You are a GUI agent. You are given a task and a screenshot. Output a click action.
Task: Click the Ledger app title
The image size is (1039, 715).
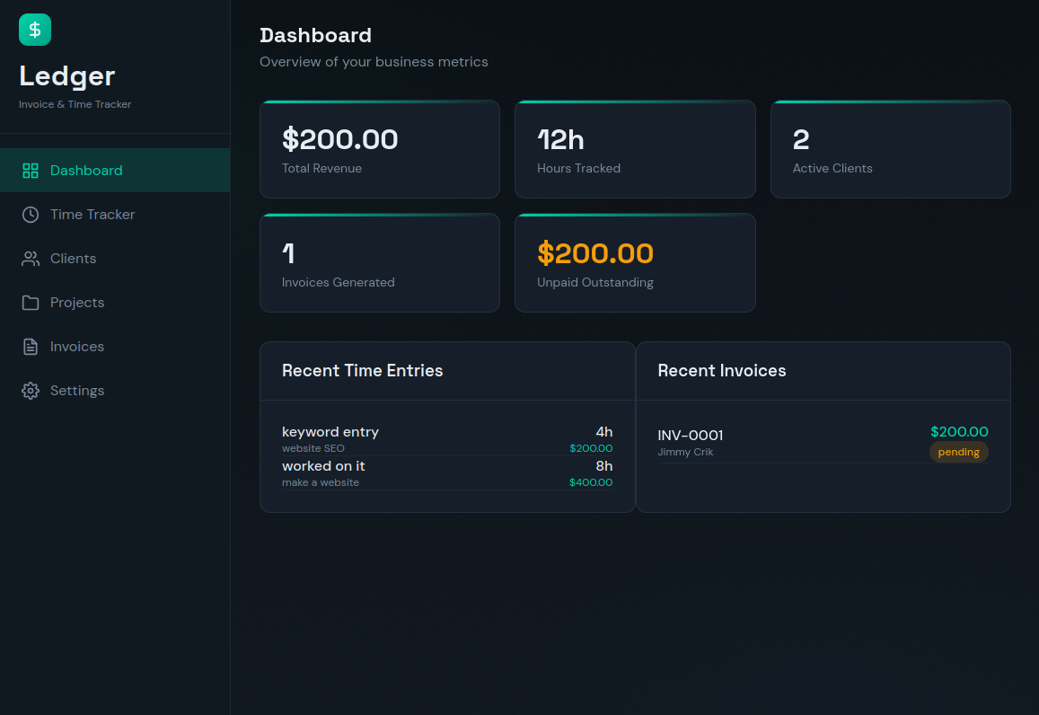pos(67,76)
